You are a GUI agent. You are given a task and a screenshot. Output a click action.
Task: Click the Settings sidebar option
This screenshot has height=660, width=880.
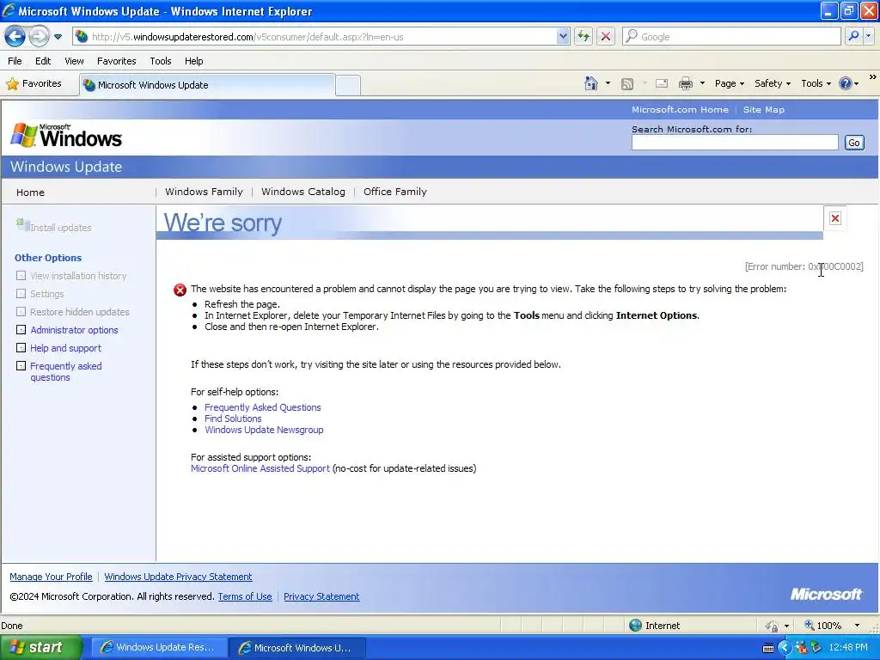[46, 294]
